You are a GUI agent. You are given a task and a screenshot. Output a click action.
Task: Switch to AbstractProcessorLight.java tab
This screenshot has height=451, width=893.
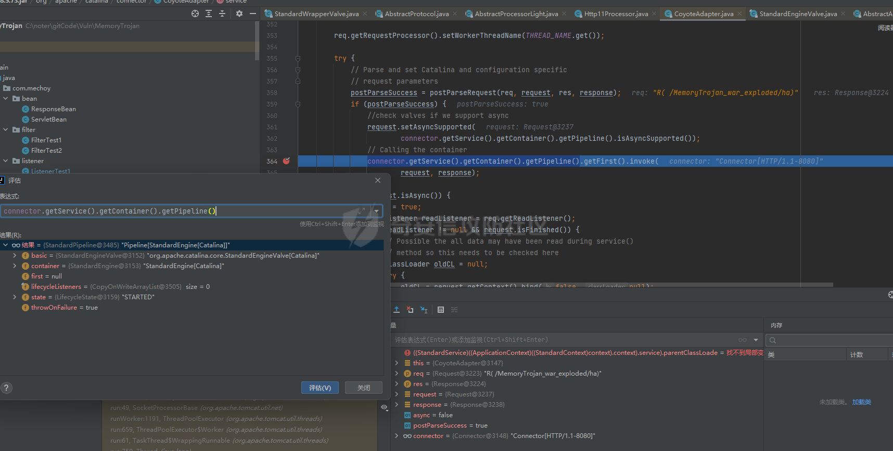point(516,14)
